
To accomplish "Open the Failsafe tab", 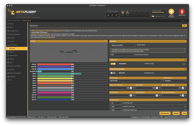I will pyautogui.click(x=17, y=38).
